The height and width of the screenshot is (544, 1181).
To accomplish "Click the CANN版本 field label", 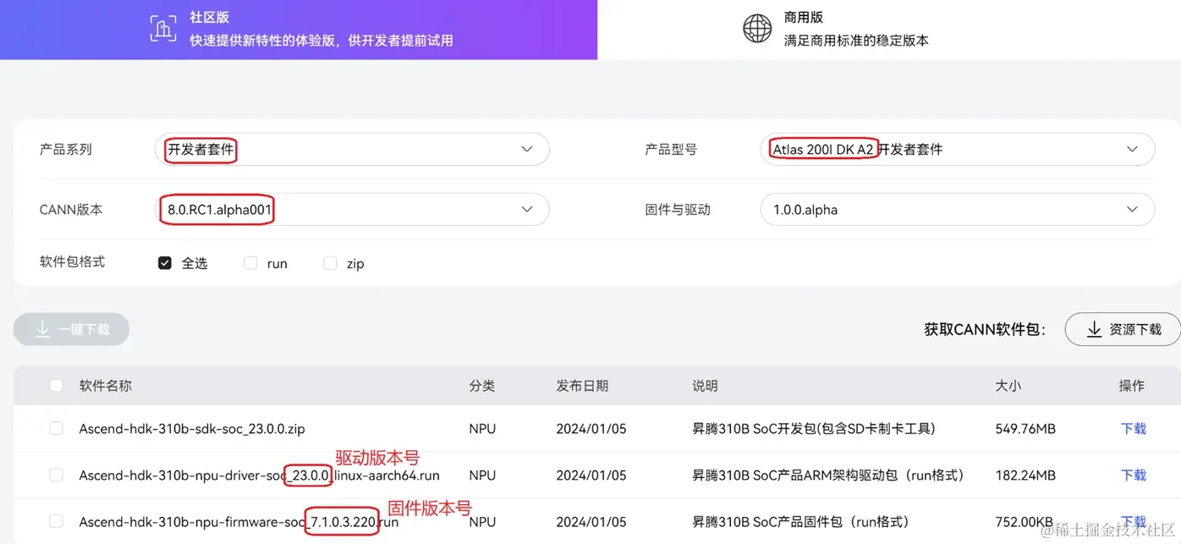I will 71,209.
